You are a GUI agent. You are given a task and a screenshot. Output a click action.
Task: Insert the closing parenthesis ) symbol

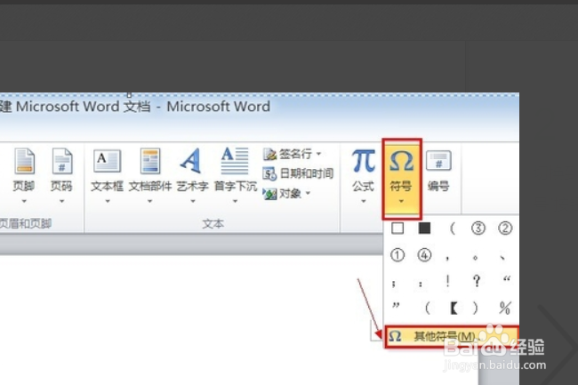pyautogui.click(x=476, y=308)
